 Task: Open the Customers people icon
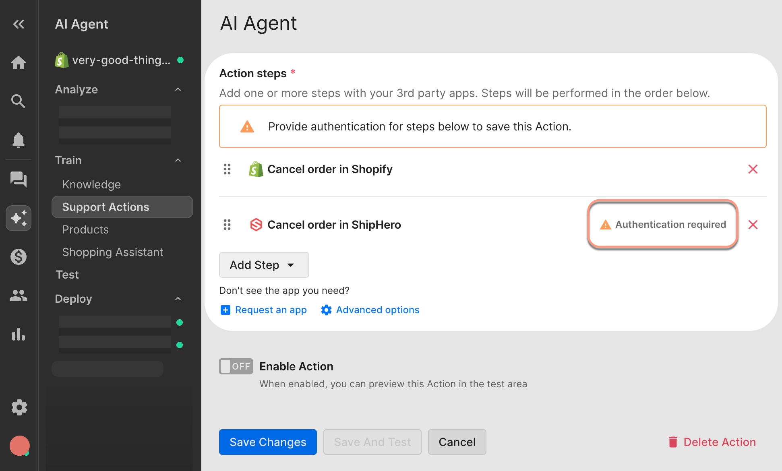pyautogui.click(x=19, y=296)
